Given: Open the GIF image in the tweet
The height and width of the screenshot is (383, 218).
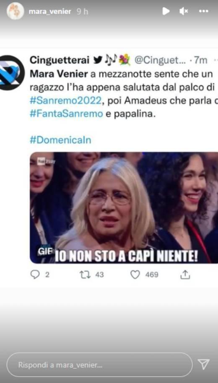Looking at the screenshot, I should pos(124,208).
